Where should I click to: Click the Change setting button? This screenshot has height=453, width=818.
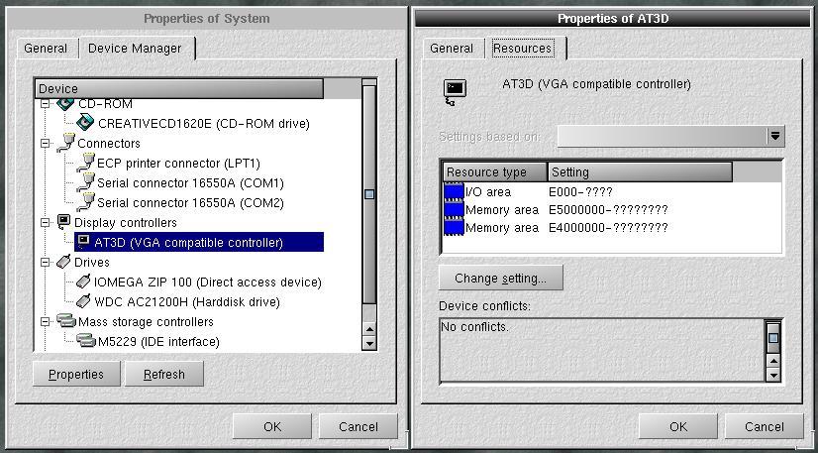pos(500,279)
